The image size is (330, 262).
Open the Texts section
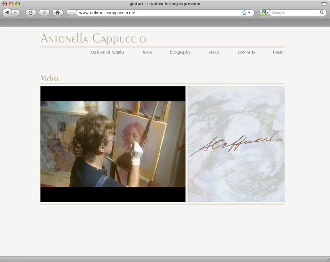pos(147,52)
